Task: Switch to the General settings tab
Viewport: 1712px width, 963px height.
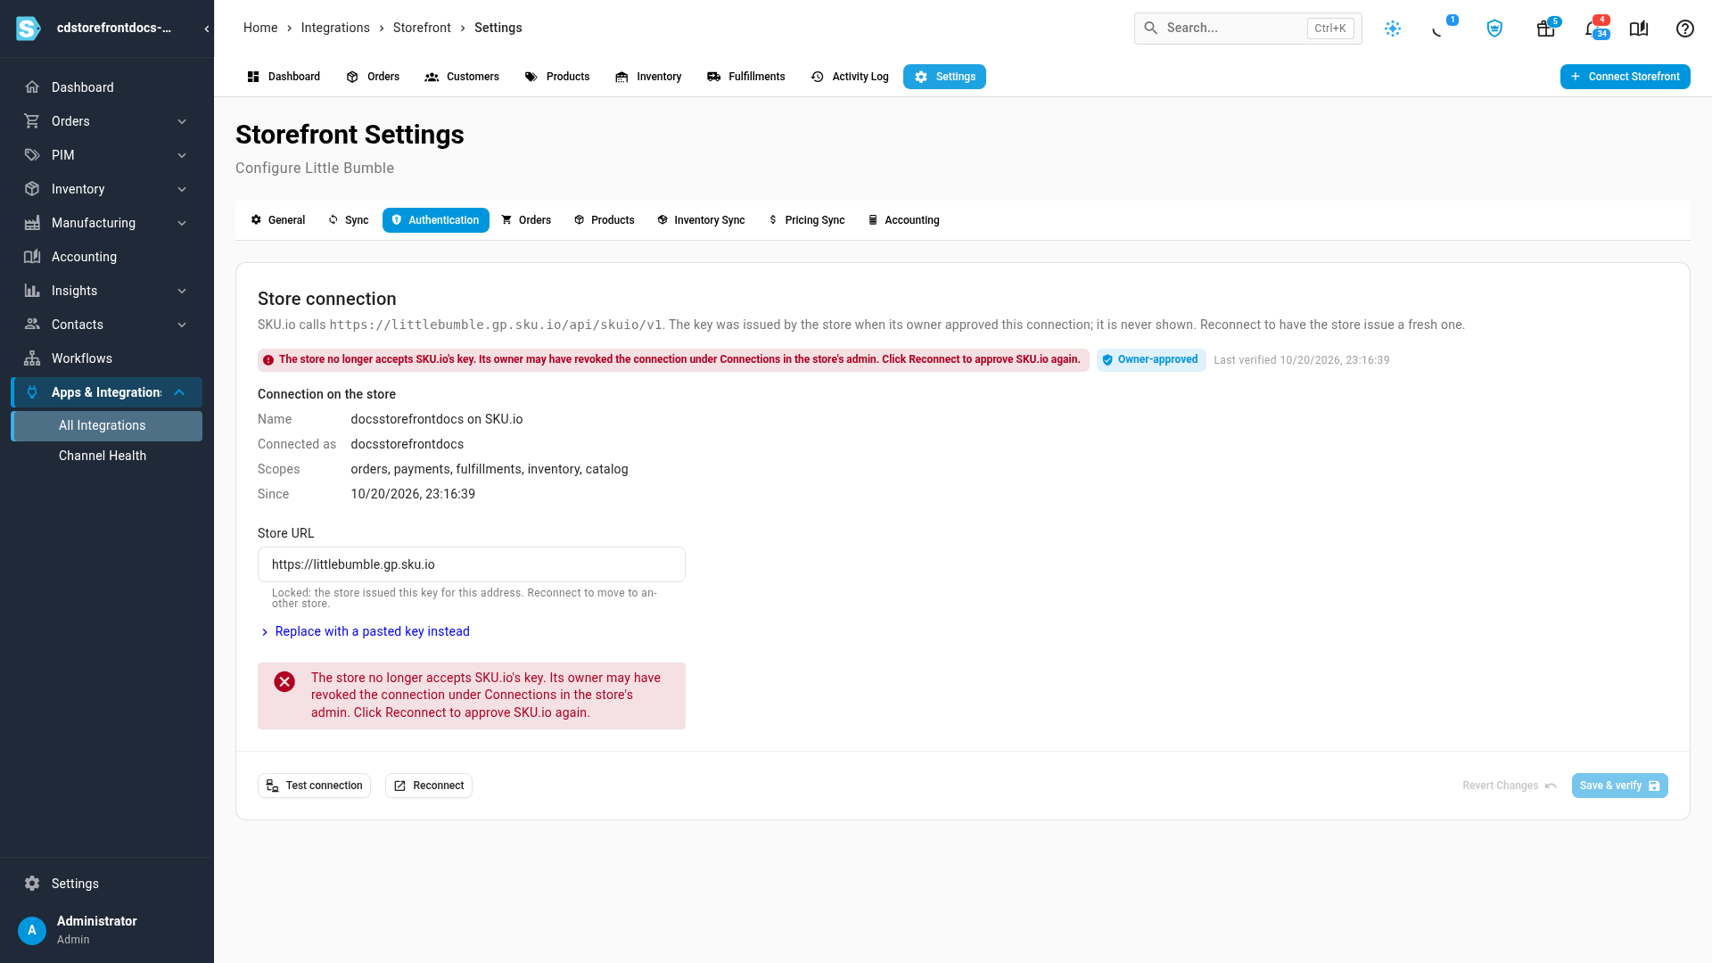Action: [278, 220]
